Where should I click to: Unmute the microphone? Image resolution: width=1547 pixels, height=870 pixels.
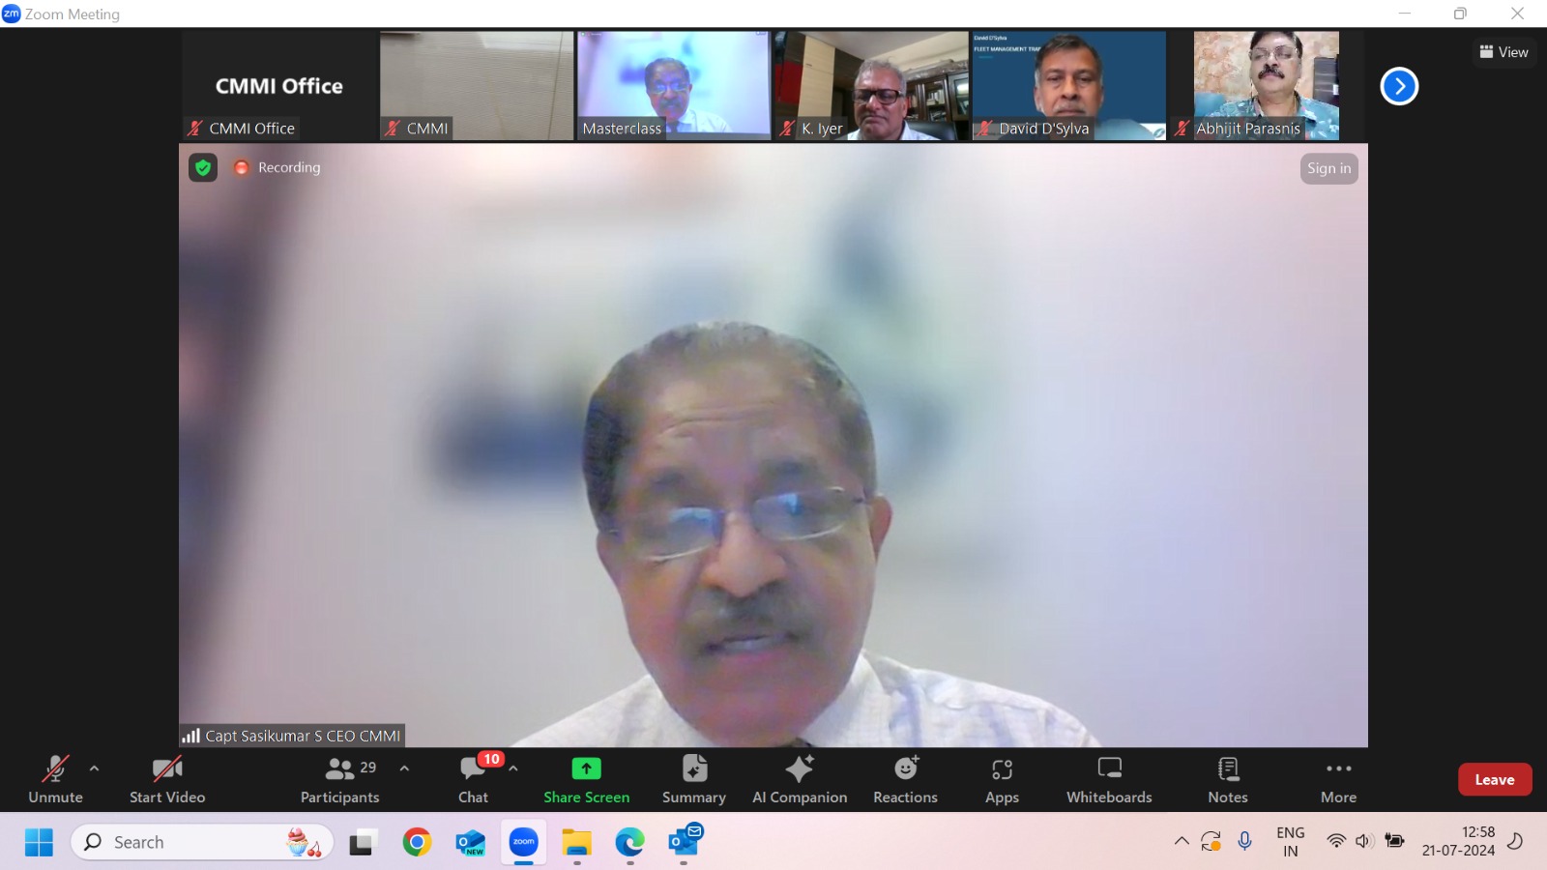pos(55,779)
